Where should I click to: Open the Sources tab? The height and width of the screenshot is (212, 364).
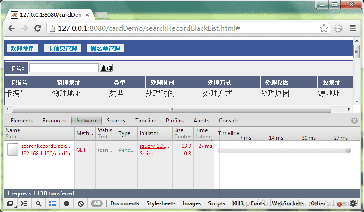click(x=116, y=121)
